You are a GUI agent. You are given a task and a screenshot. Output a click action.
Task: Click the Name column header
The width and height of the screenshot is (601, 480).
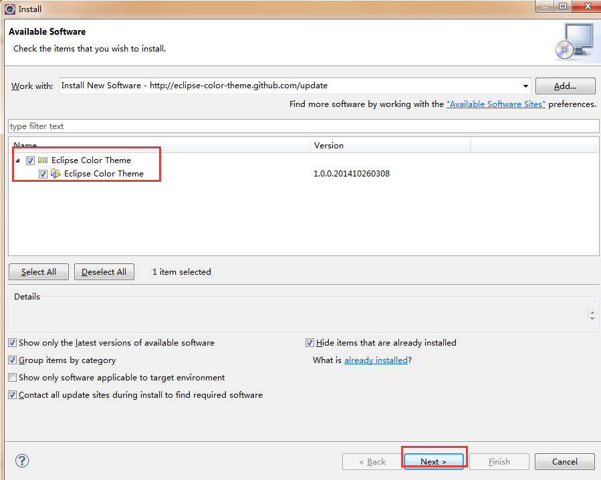click(159, 146)
